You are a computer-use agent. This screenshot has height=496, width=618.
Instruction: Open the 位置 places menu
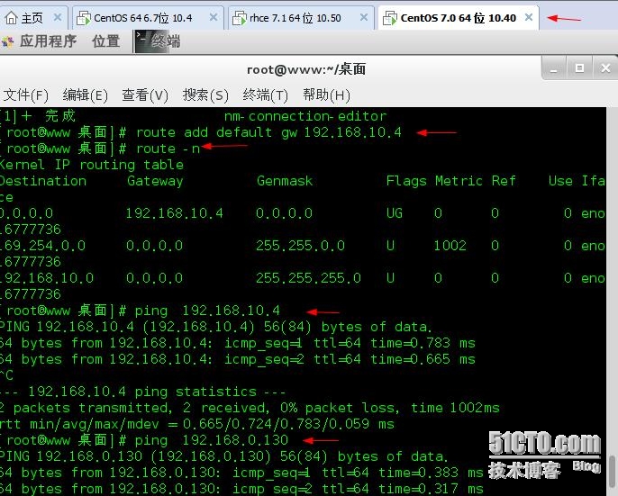coord(105,41)
